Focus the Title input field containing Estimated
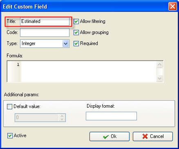 45,21
